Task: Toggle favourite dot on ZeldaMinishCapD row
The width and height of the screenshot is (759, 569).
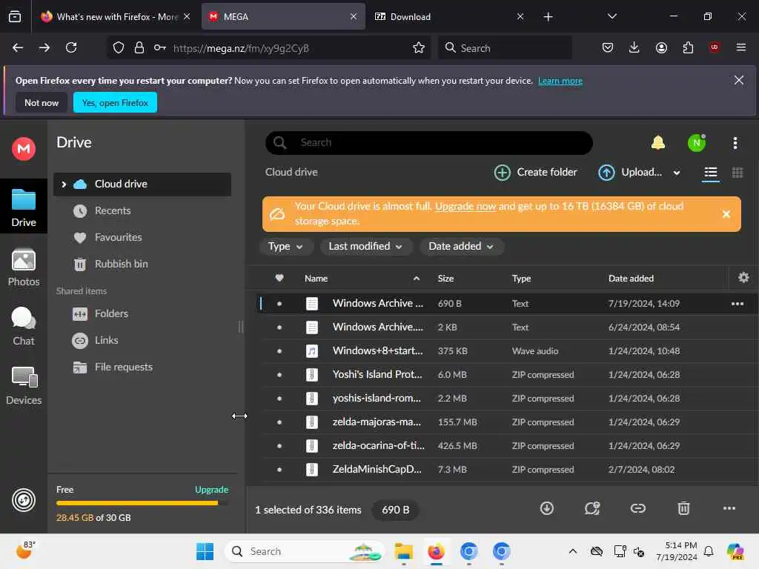Action: 279,469
